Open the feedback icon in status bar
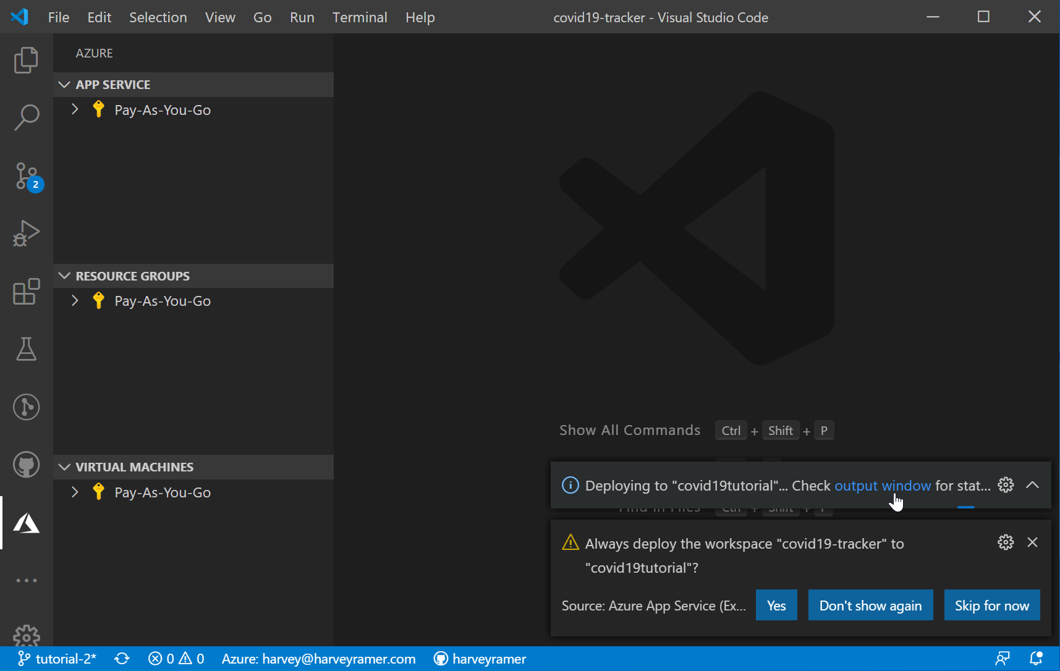The width and height of the screenshot is (1060, 671). pyautogui.click(x=1003, y=659)
